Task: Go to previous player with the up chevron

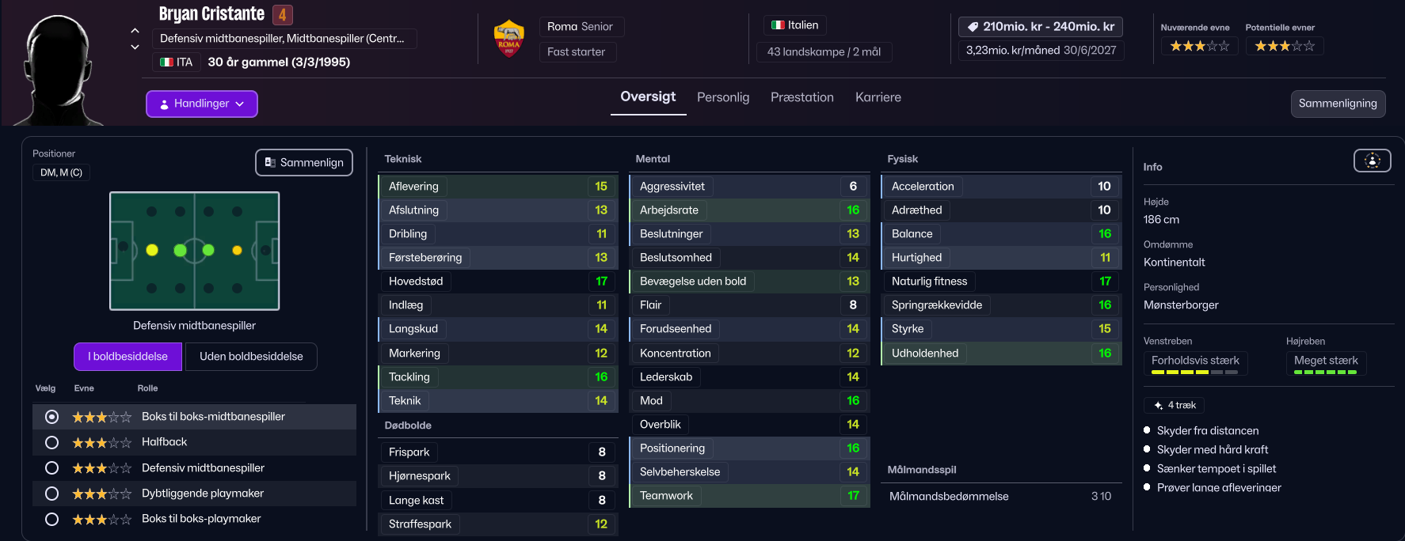Action: click(135, 31)
